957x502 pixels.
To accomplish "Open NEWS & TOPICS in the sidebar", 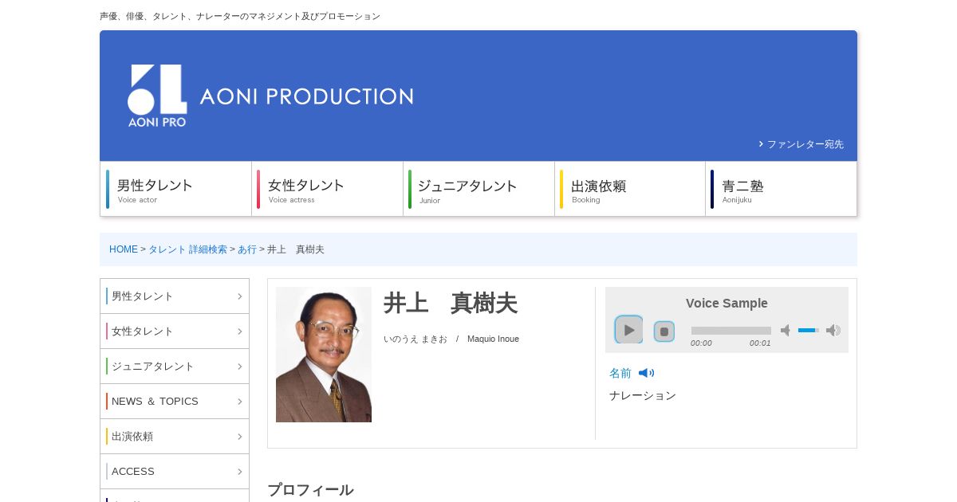I will pyautogui.click(x=175, y=402).
